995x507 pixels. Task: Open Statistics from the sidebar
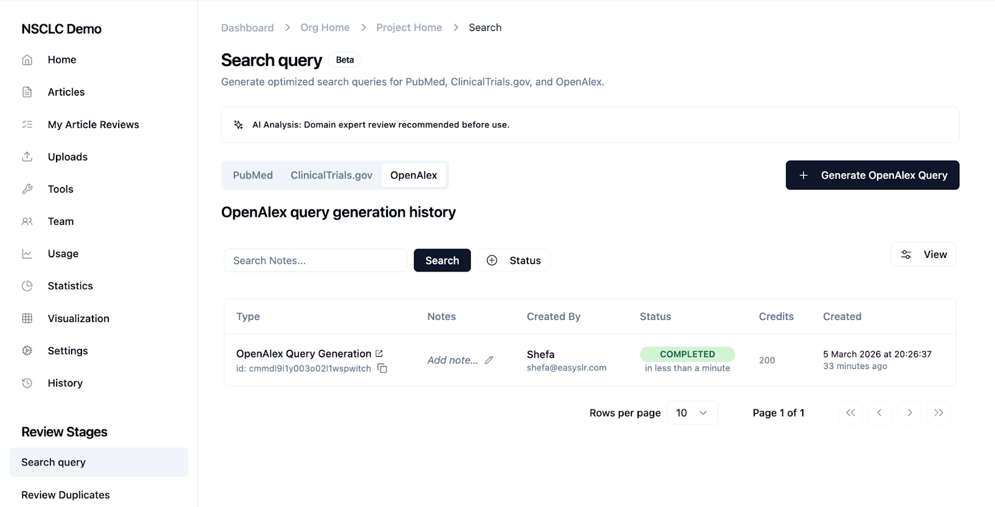pos(70,286)
